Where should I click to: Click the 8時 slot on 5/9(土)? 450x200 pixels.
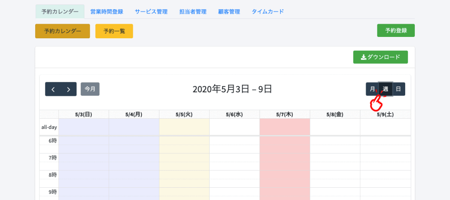click(x=385, y=175)
